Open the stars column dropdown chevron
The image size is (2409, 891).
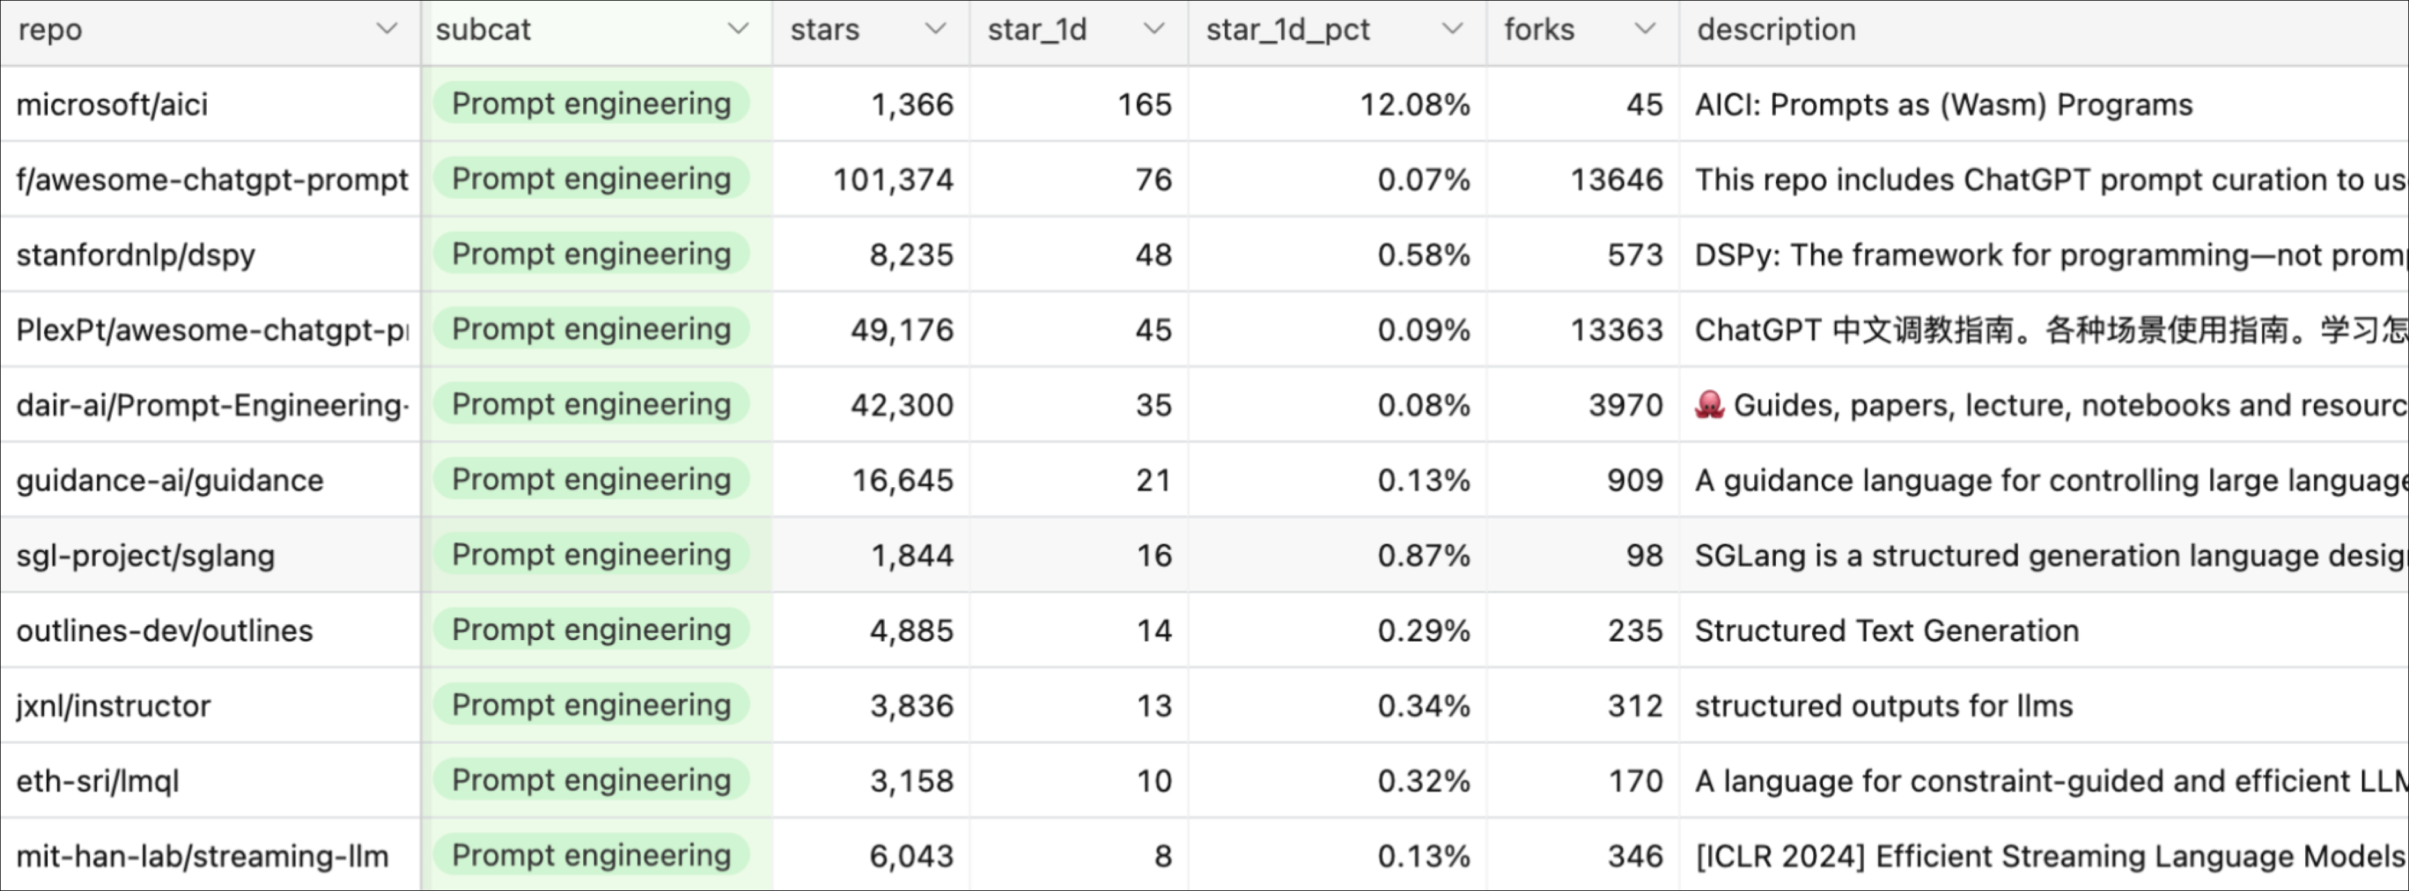coord(935,29)
